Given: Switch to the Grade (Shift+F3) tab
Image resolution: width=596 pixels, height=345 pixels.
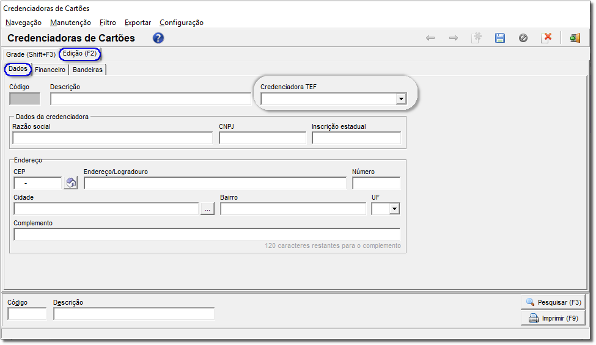Looking at the screenshot, I should coord(31,54).
